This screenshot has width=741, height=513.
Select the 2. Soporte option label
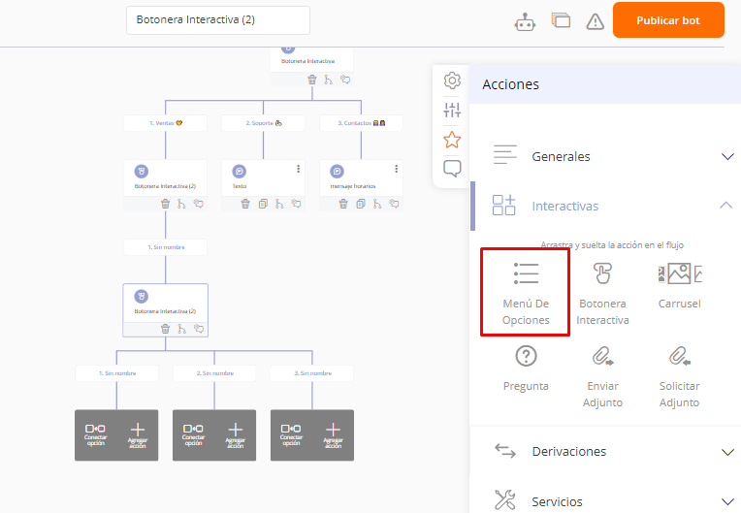click(x=263, y=123)
